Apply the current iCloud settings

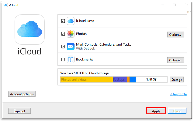(156, 111)
